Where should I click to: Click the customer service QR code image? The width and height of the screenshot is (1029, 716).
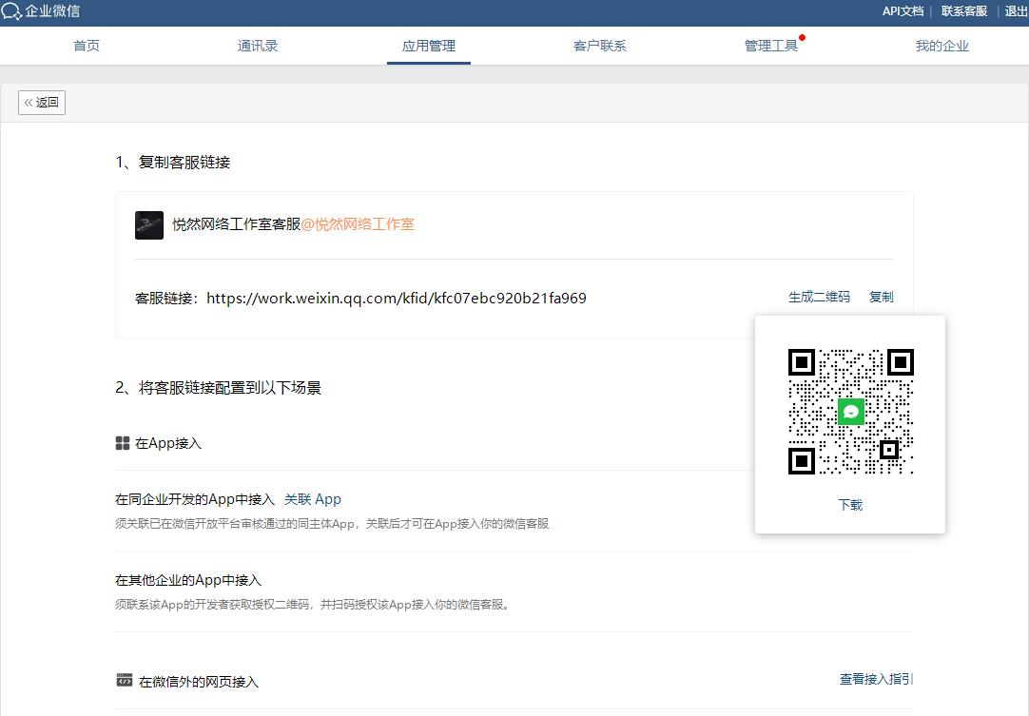(x=850, y=412)
